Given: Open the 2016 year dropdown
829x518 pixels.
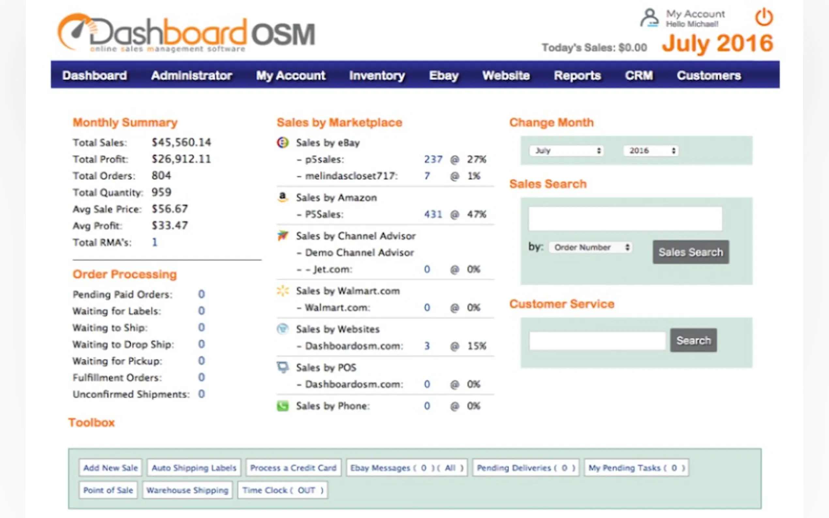Looking at the screenshot, I should (651, 151).
